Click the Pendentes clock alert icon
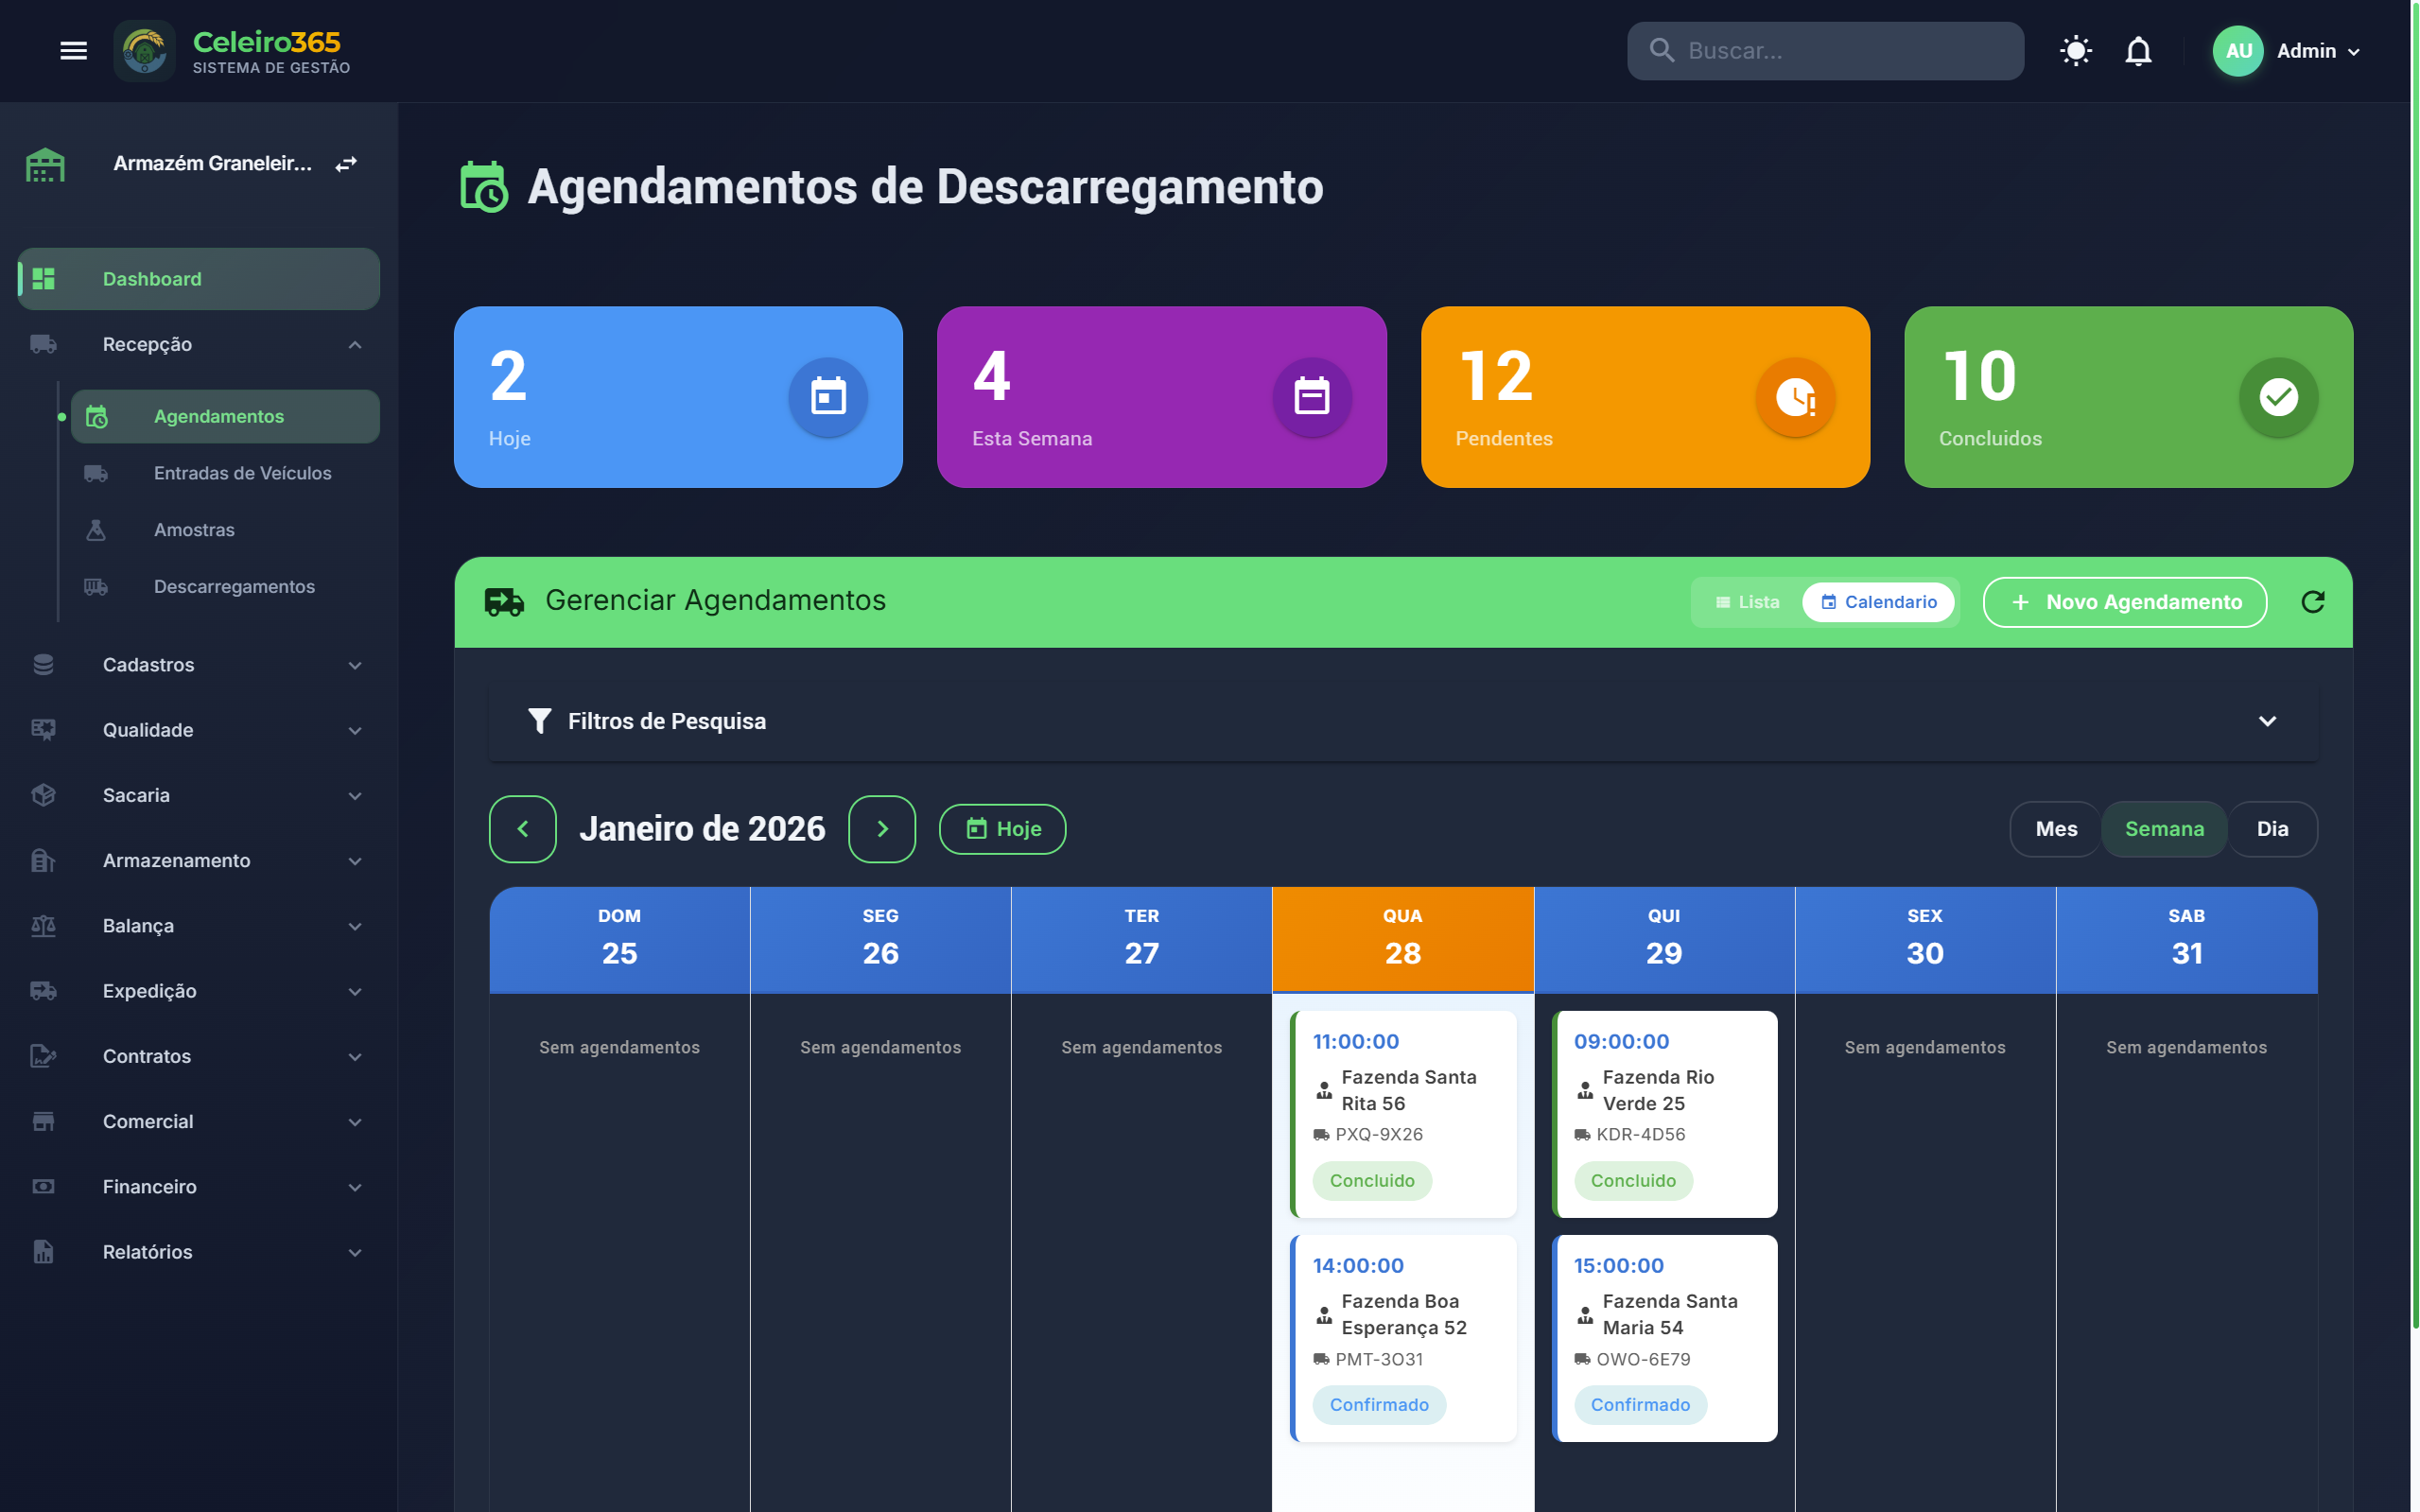This screenshot has height=1512, width=2420. 1795,397
